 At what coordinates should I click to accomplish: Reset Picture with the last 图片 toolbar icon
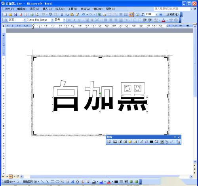point(178,142)
